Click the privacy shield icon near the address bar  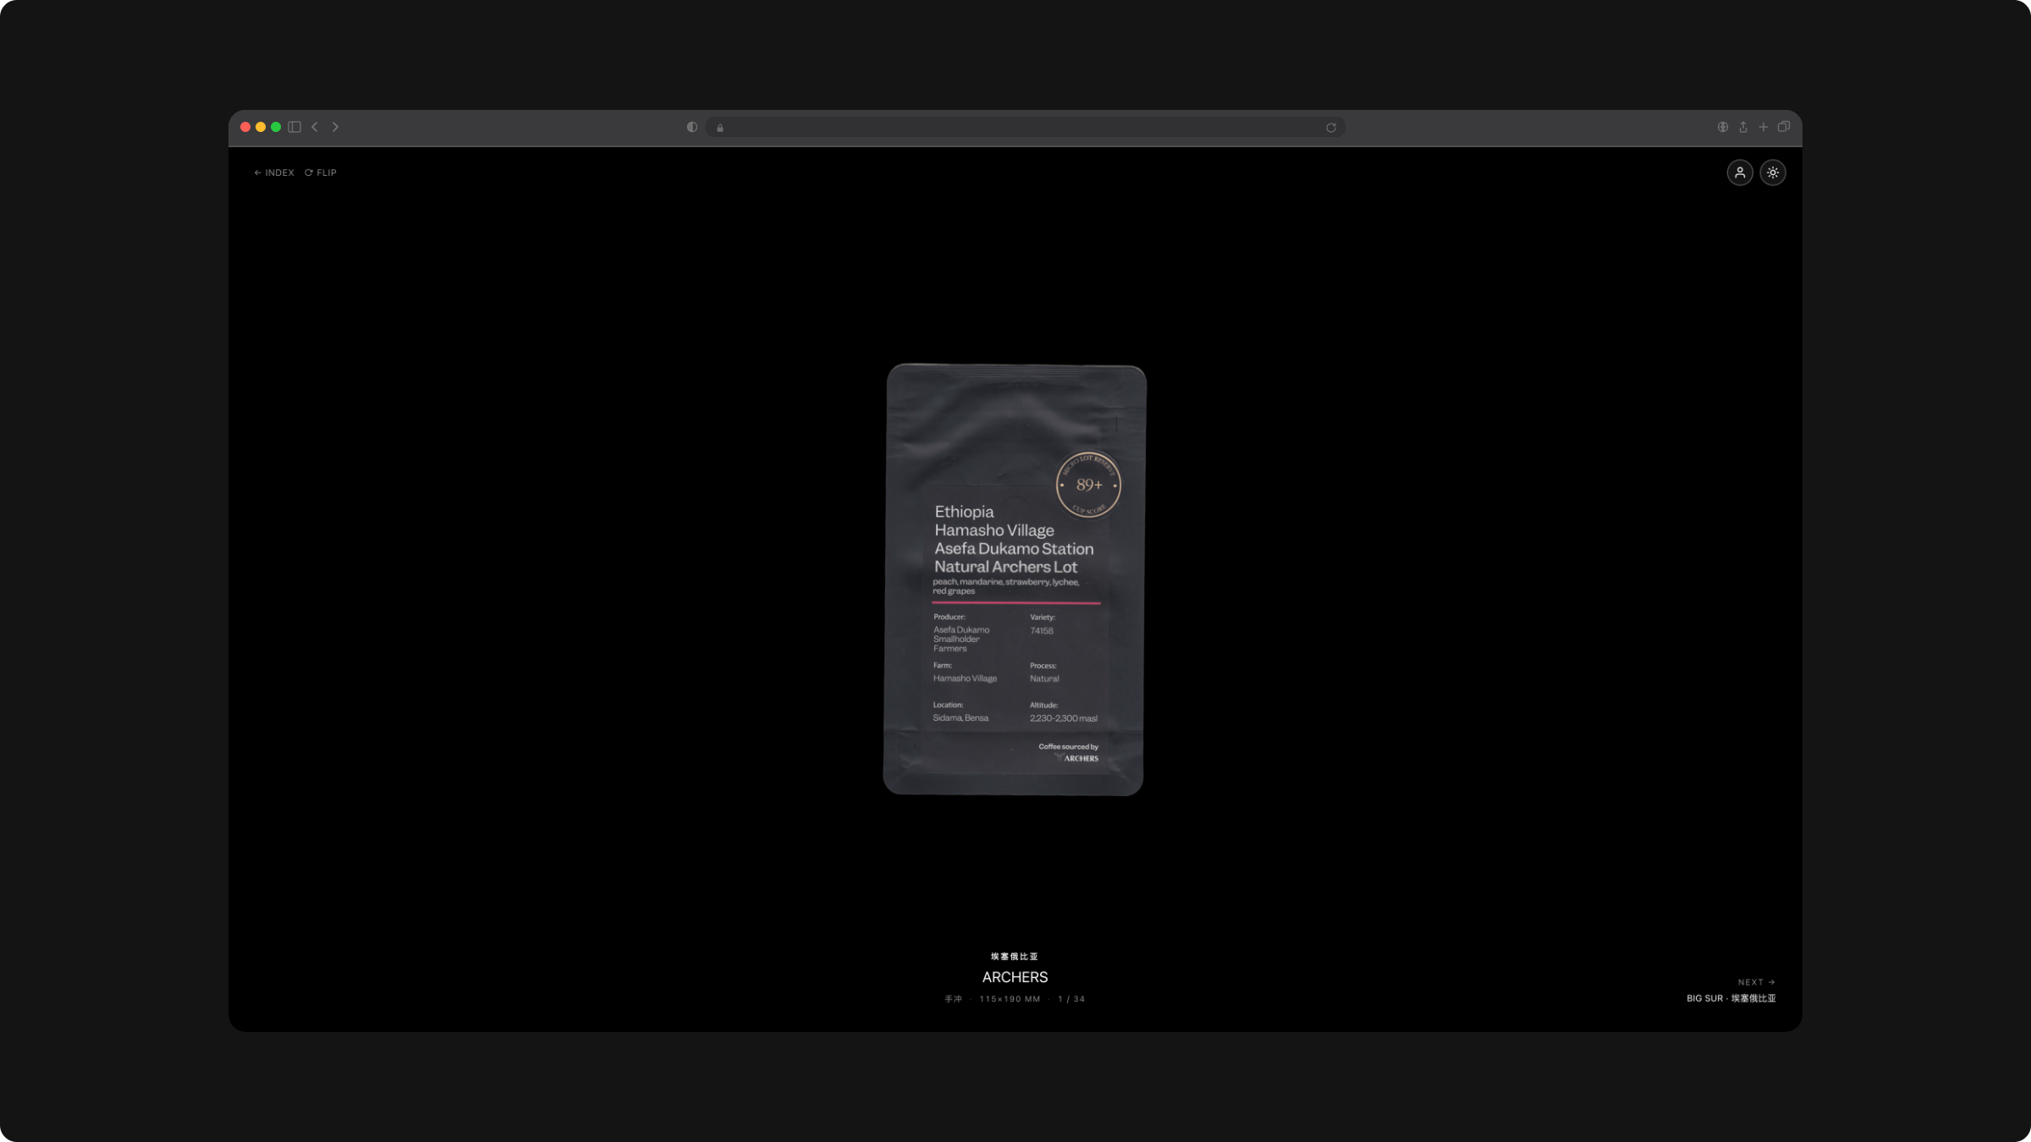(692, 127)
